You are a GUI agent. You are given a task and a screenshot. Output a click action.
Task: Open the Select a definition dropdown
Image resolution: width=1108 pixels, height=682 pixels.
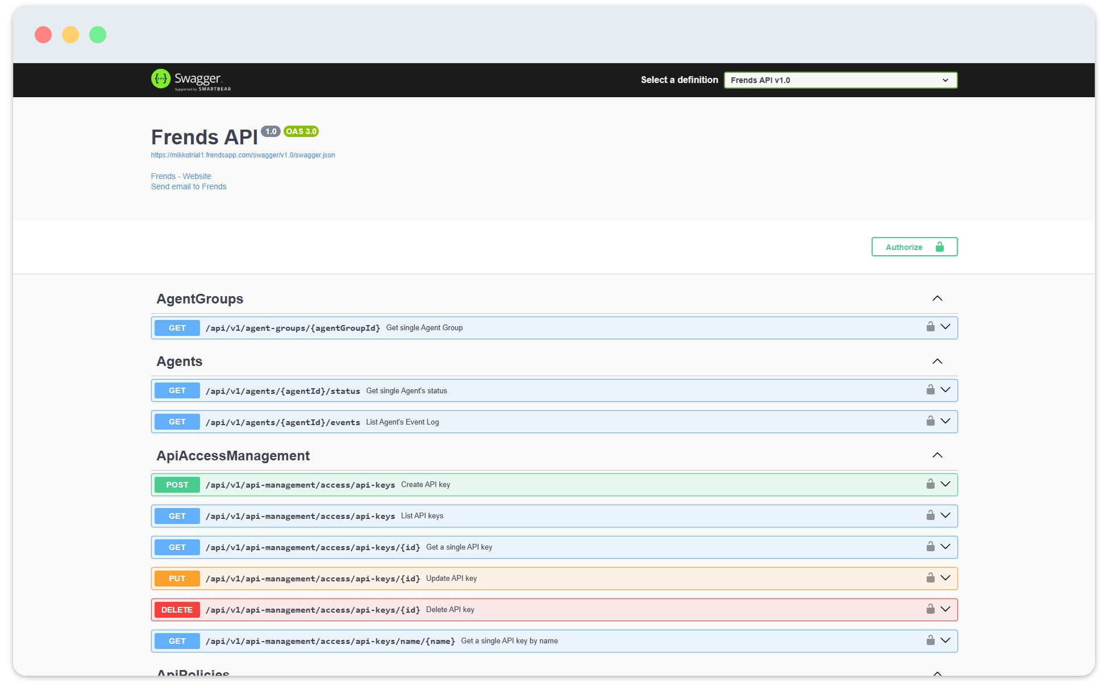(x=840, y=80)
